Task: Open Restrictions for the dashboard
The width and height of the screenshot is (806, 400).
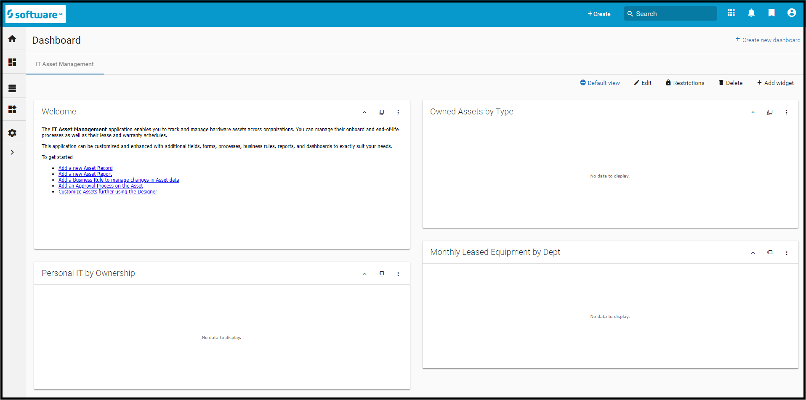Action: pos(685,83)
